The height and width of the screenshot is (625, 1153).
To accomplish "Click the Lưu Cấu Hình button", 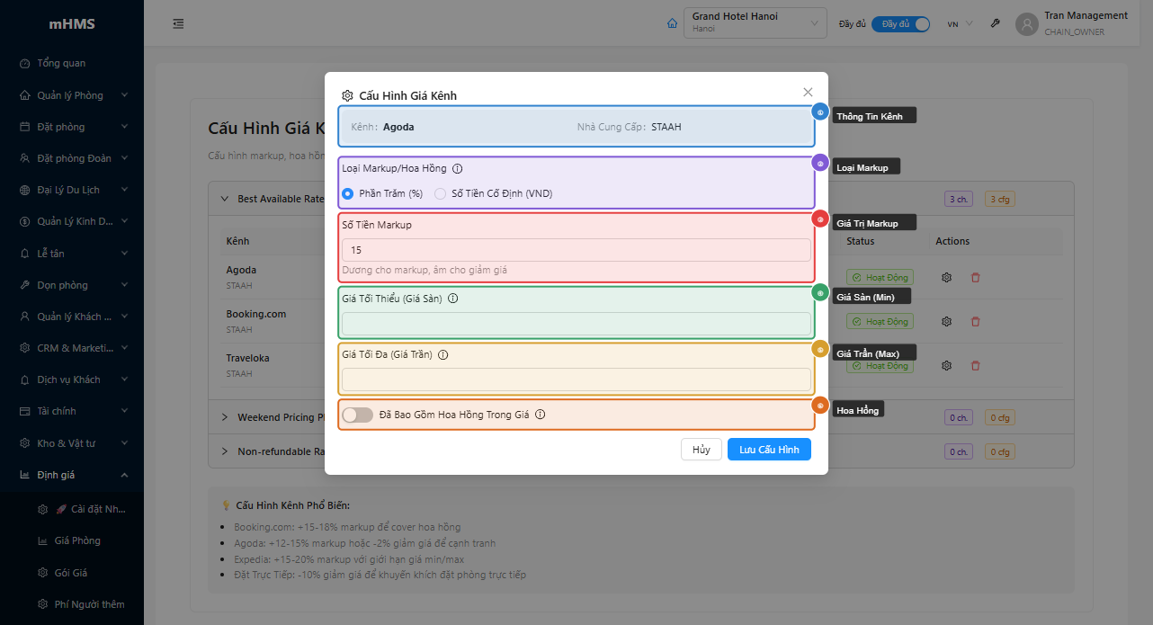I will pyautogui.click(x=769, y=449).
